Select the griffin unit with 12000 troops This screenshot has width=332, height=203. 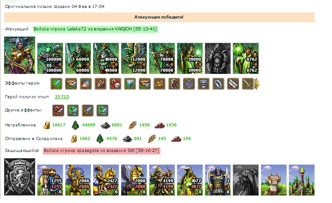134,59
